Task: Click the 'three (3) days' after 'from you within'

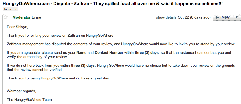Action: (x=83, y=66)
